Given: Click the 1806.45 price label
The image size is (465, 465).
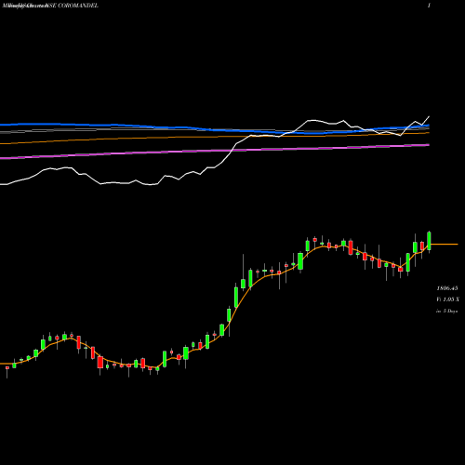Looking at the screenshot, I should (x=447, y=288).
